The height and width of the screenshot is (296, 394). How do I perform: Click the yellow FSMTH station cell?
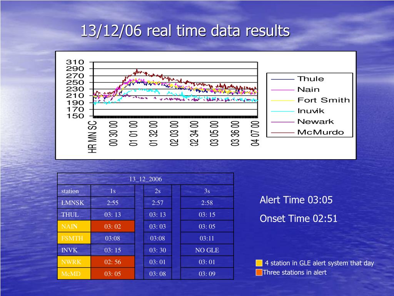coord(74,238)
